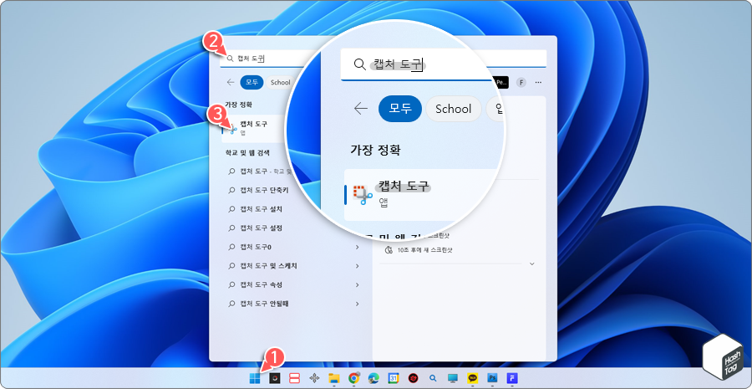Expand the chevron beside '캡처 도구 안될때'
This screenshot has width=752, height=389.
click(x=358, y=304)
